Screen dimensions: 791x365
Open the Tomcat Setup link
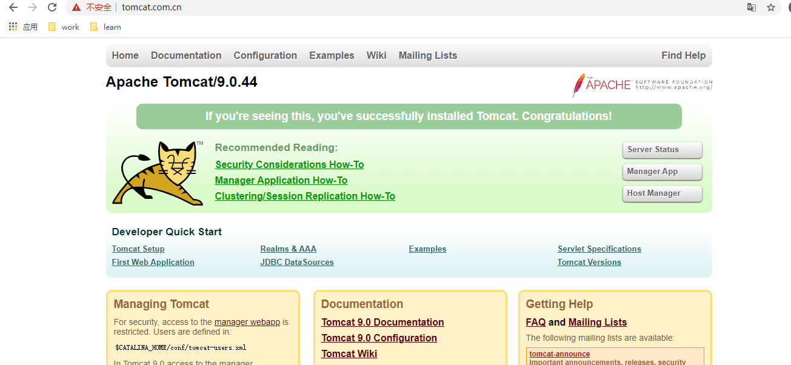[x=138, y=249]
